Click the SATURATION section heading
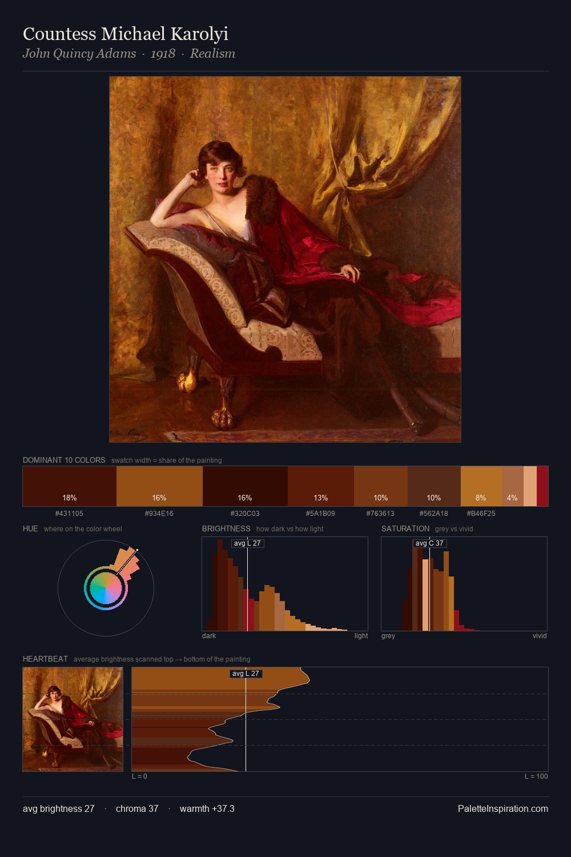Screen dimensions: 571x857 (x=405, y=528)
